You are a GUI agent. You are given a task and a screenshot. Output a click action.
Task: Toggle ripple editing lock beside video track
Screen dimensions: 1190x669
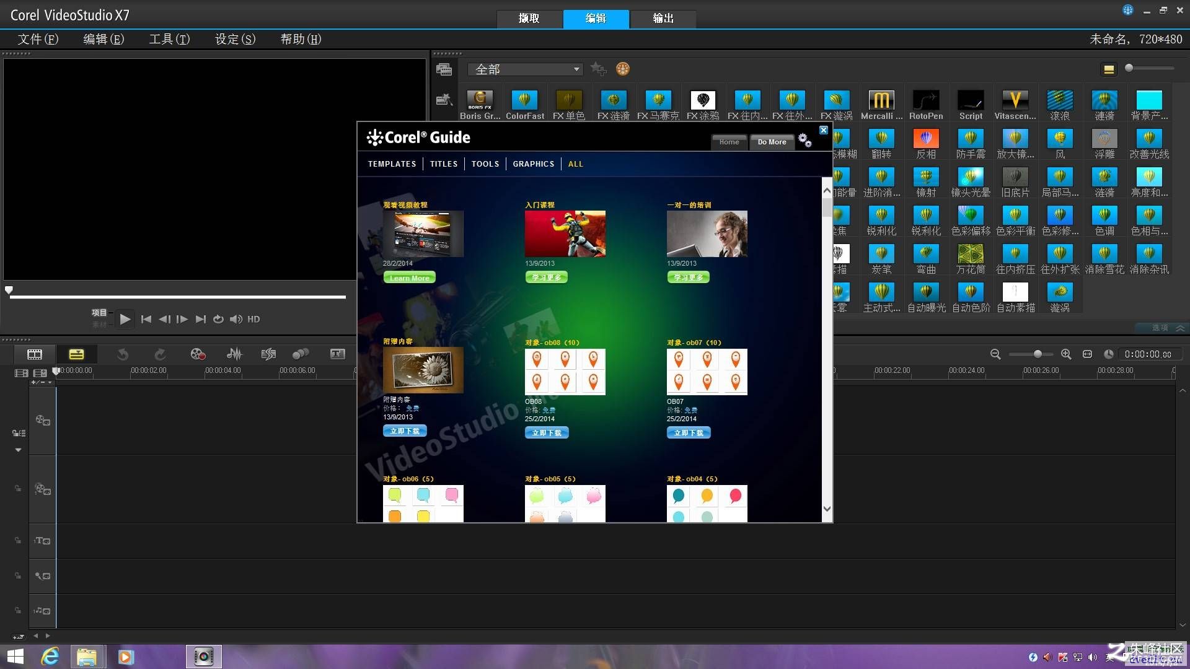tap(19, 433)
